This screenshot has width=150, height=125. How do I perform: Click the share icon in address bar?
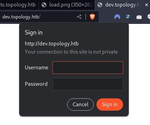[79, 17]
